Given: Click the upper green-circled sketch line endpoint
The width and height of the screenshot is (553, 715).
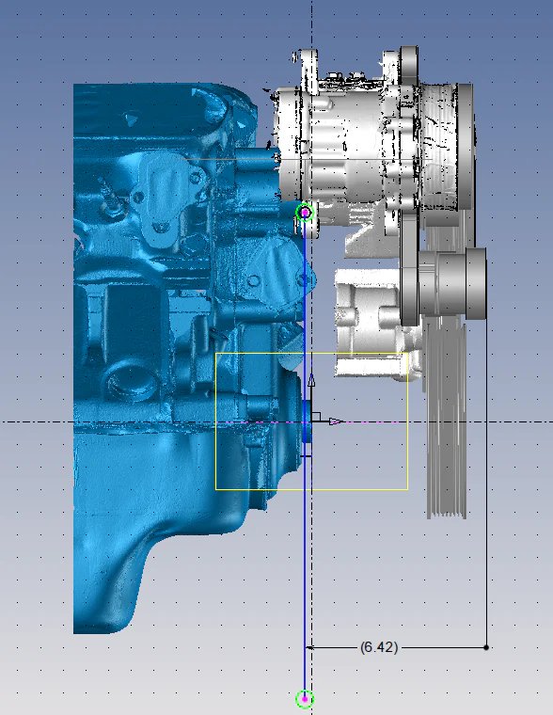Looking at the screenshot, I should click(305, 213).
